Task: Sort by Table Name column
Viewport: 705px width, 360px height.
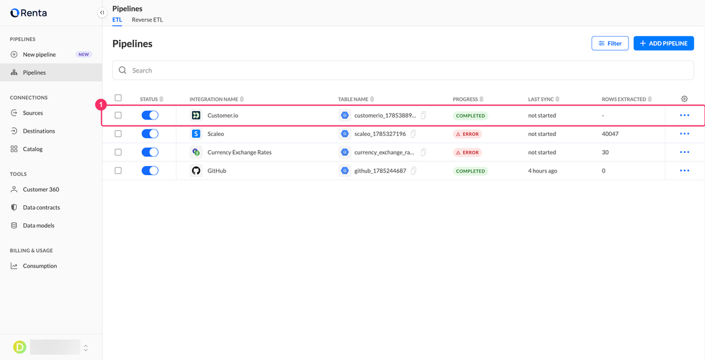Action: (x=356, y=99)
